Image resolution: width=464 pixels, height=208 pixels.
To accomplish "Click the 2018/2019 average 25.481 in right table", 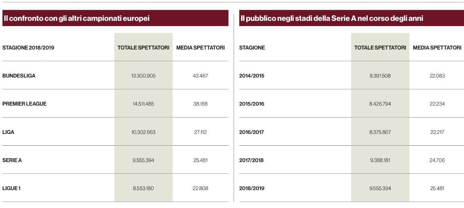I will pos(437,188).
